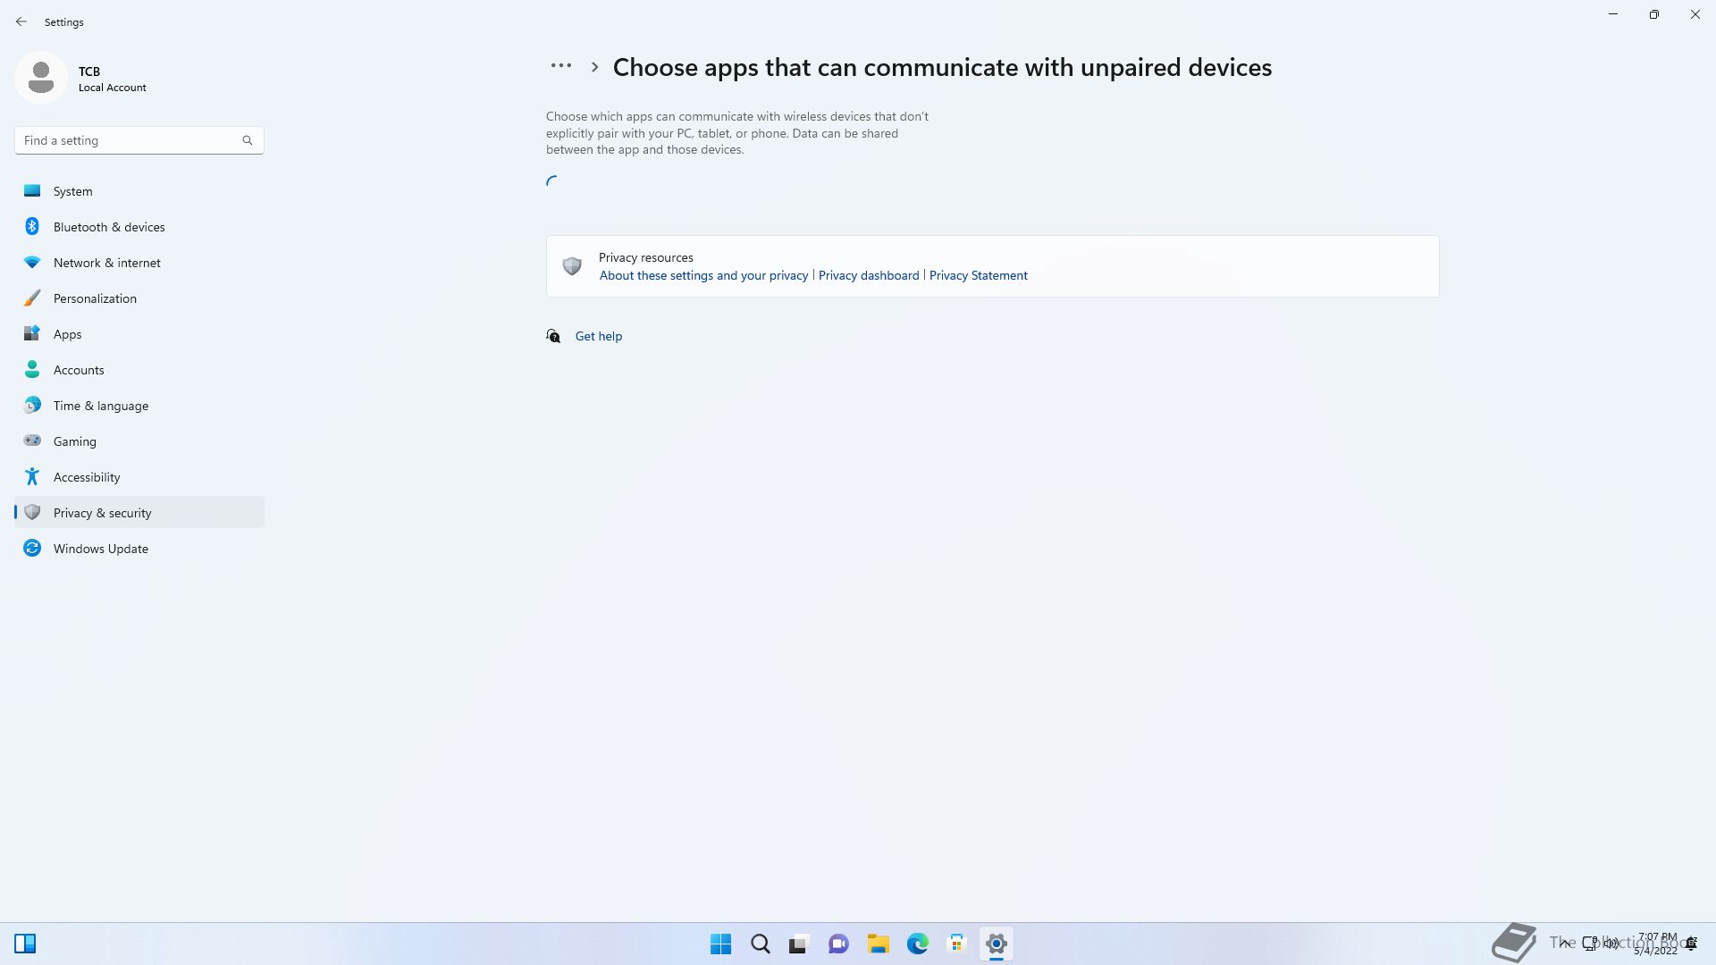
Task: Go to Bluetooth & devices settings
Action: point(109,227)
